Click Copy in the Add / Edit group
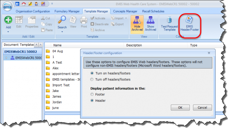The width and height of the screenshot is (228, 128). tap(47, 24)
